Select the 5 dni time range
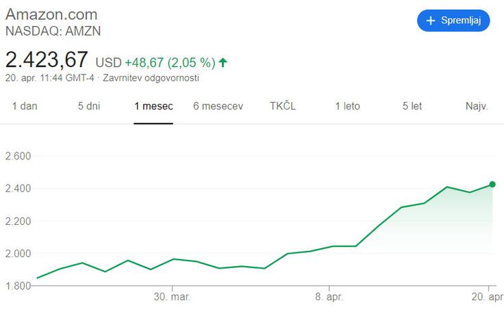The height and width of the screenshot is (318, 504). [89, 106]
